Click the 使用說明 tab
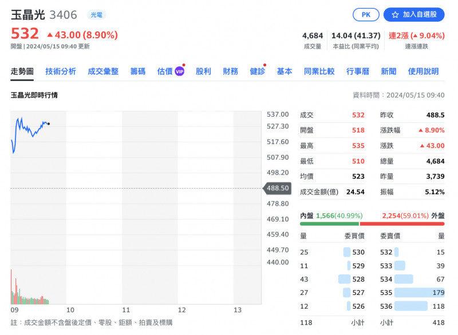This screenshot has width=458, height=335. tap(424, 71)
